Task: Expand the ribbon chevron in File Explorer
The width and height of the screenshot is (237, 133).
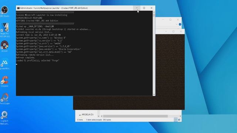Action: click(176, 24)
